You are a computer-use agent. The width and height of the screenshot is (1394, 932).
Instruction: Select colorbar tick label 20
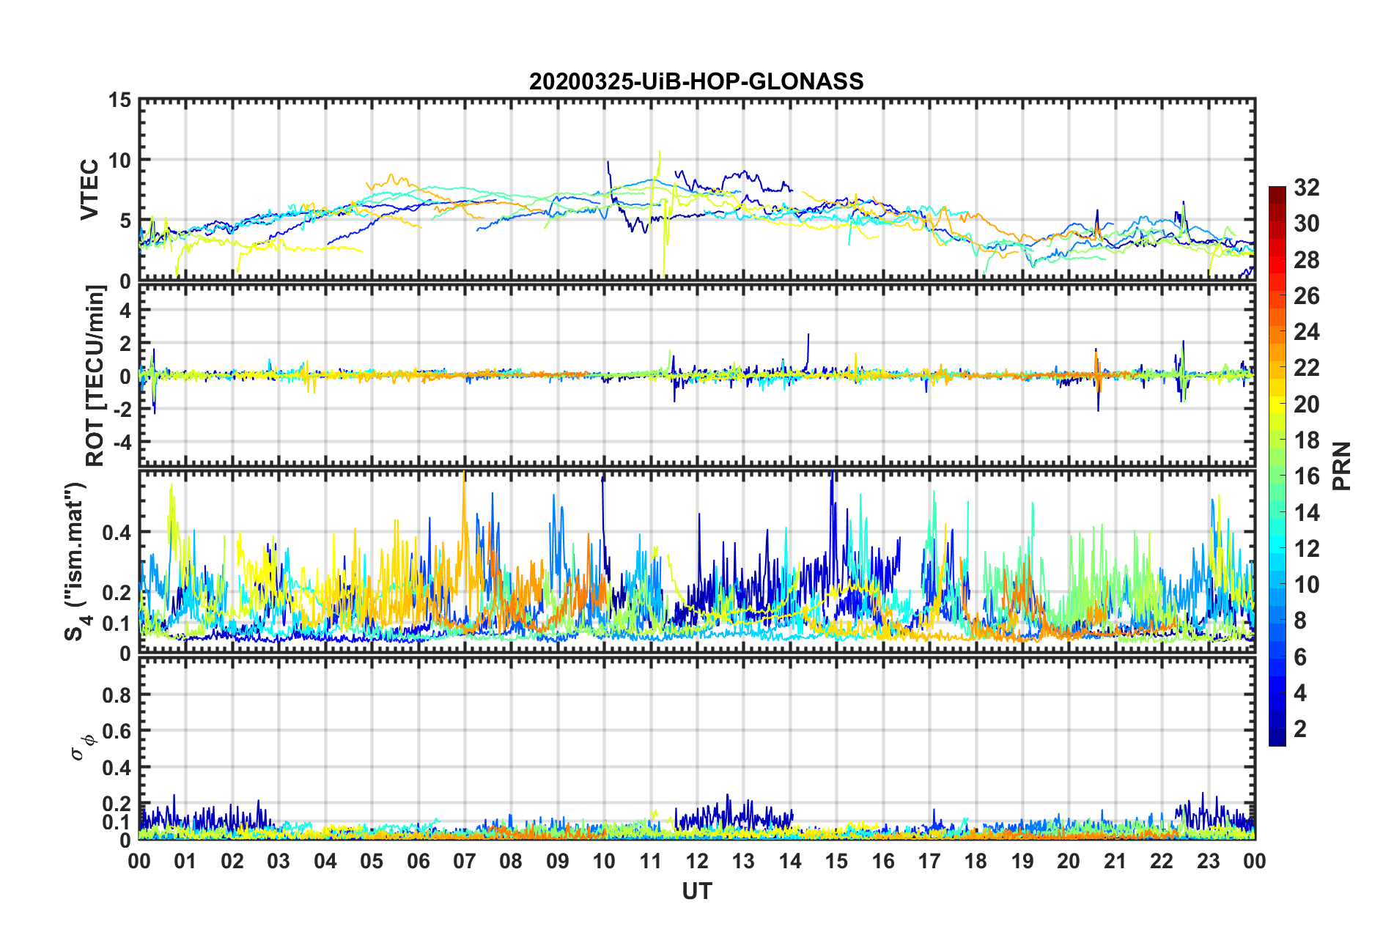pos(1306,404)
